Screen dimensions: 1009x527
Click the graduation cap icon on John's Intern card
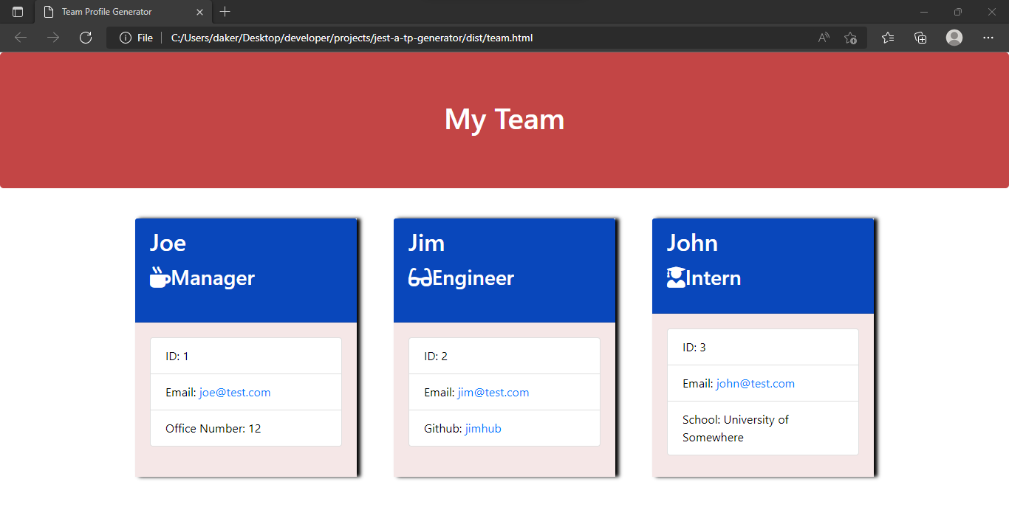coord(674,277)
